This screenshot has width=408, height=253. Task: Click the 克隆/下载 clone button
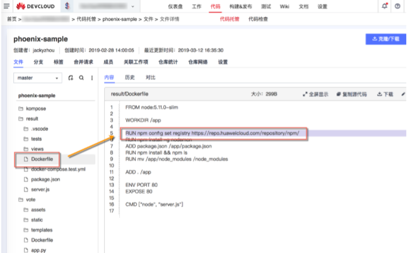click(x=386, y=39)
